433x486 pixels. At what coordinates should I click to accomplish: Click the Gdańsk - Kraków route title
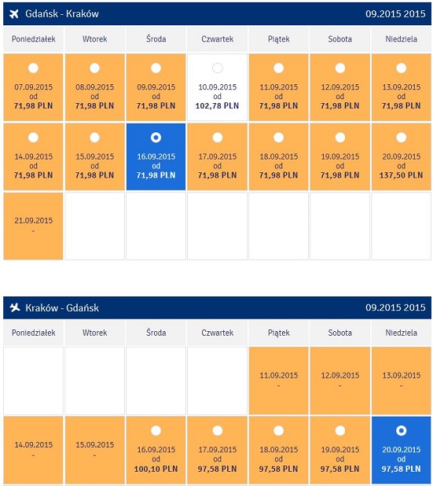click(x=62, y=14)
